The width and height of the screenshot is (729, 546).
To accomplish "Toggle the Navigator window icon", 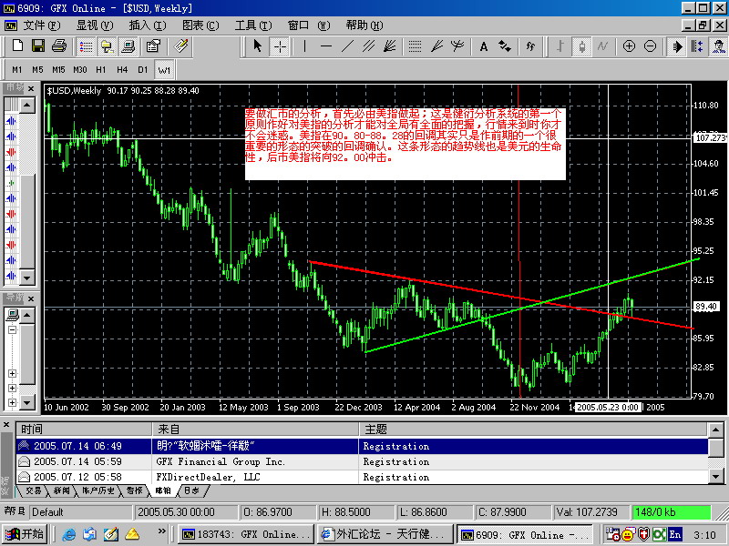I will pyautogui.click(x=108, y=46).
